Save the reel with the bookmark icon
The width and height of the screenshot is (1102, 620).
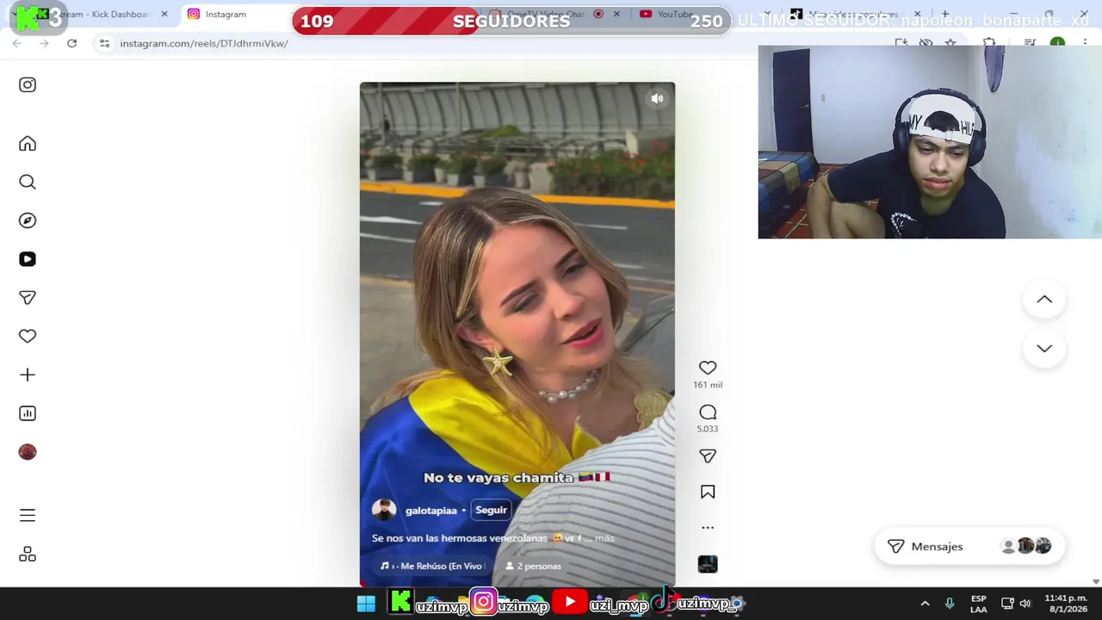(x=708, y=492)
